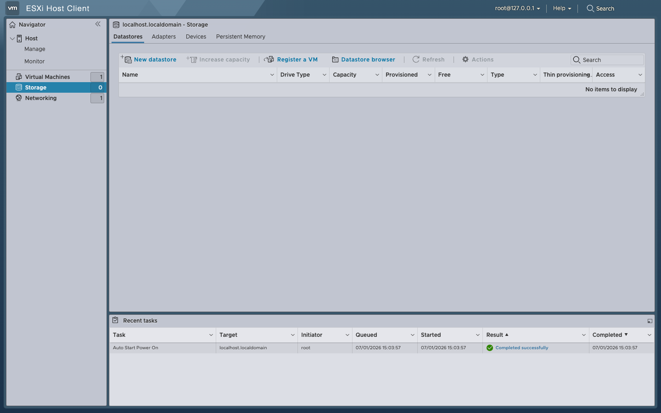Open the Name column dropdown arrow
This screenshot has width=661, height=413.
pos(272,75)
